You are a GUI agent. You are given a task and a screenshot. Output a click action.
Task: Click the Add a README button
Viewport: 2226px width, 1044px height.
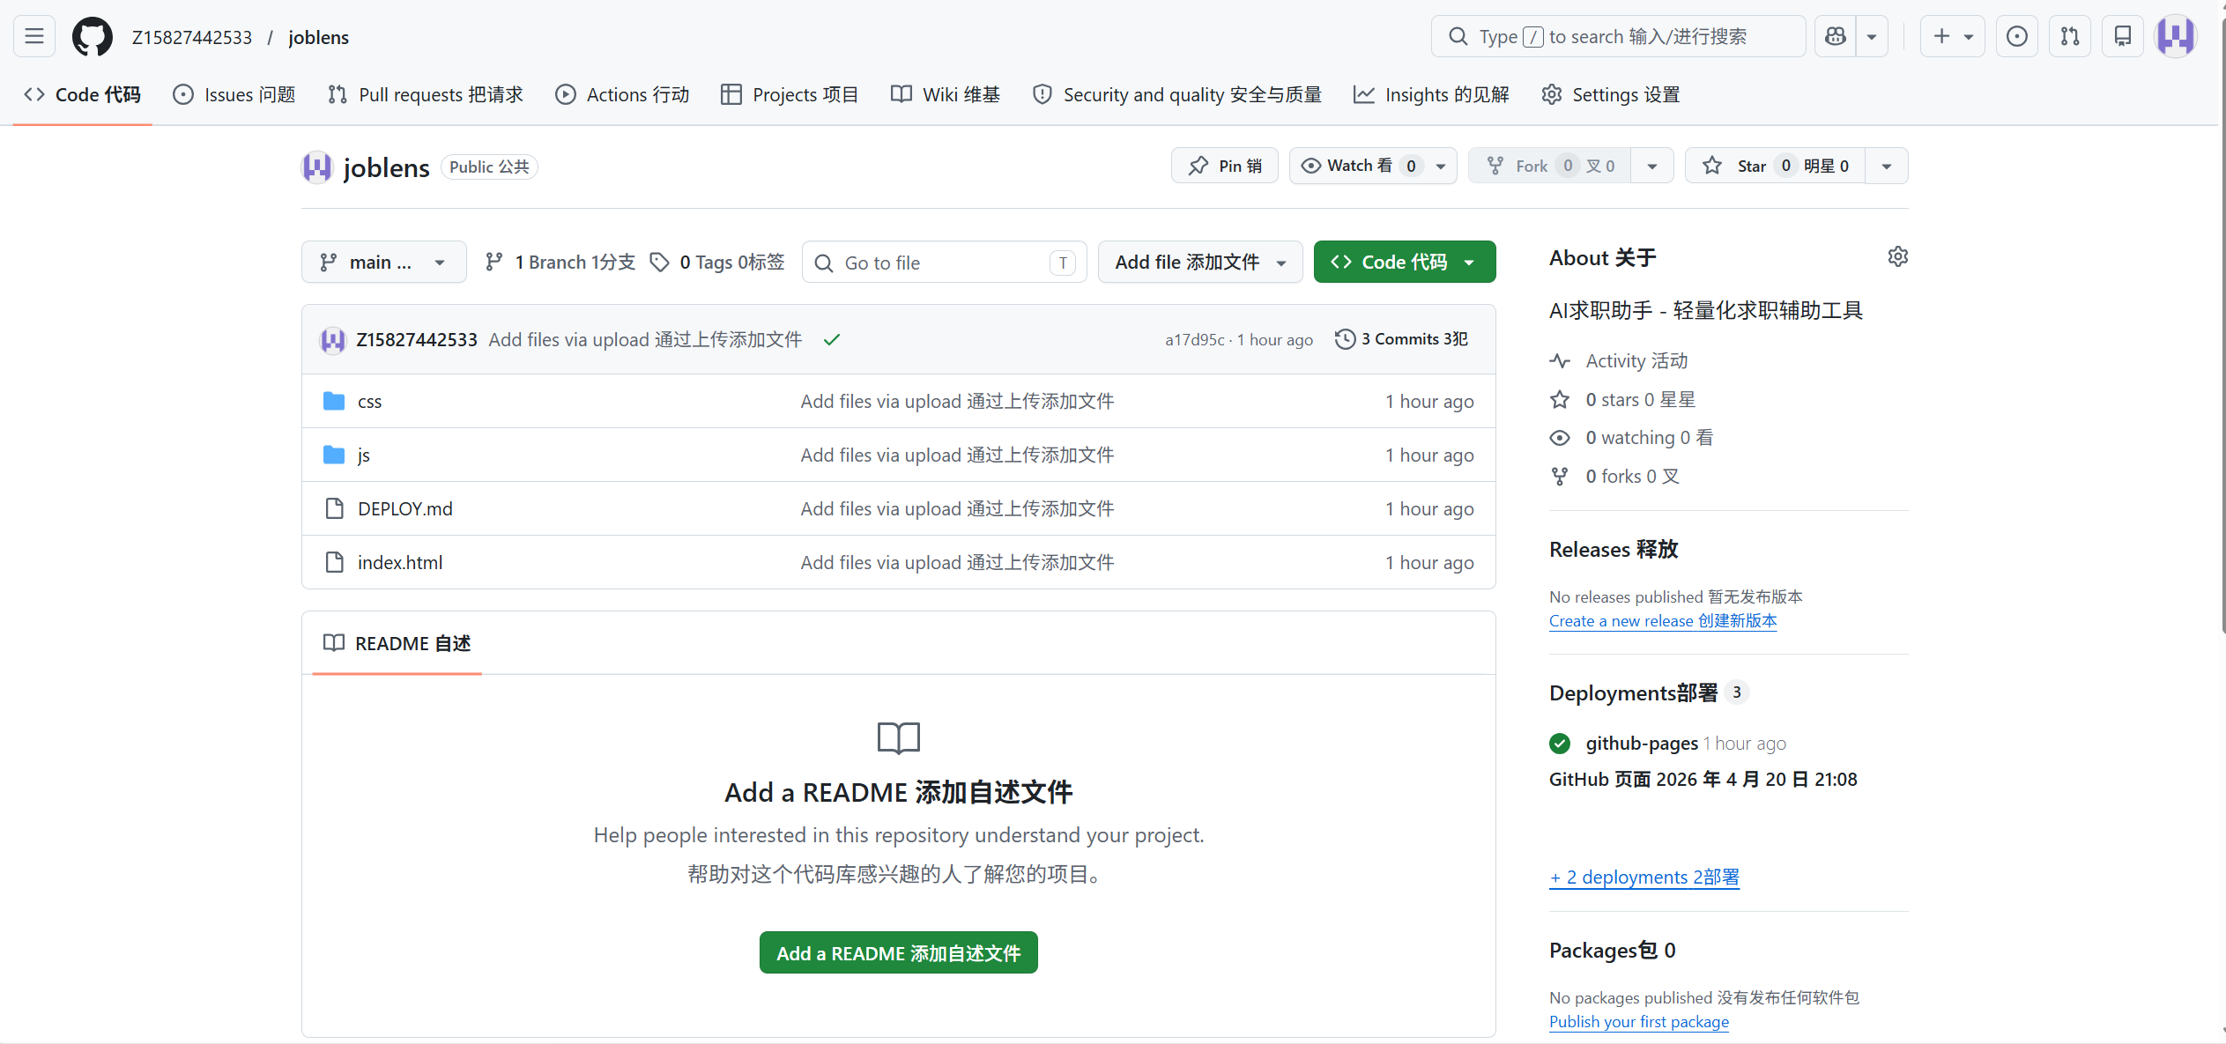[x=898, y=952]
